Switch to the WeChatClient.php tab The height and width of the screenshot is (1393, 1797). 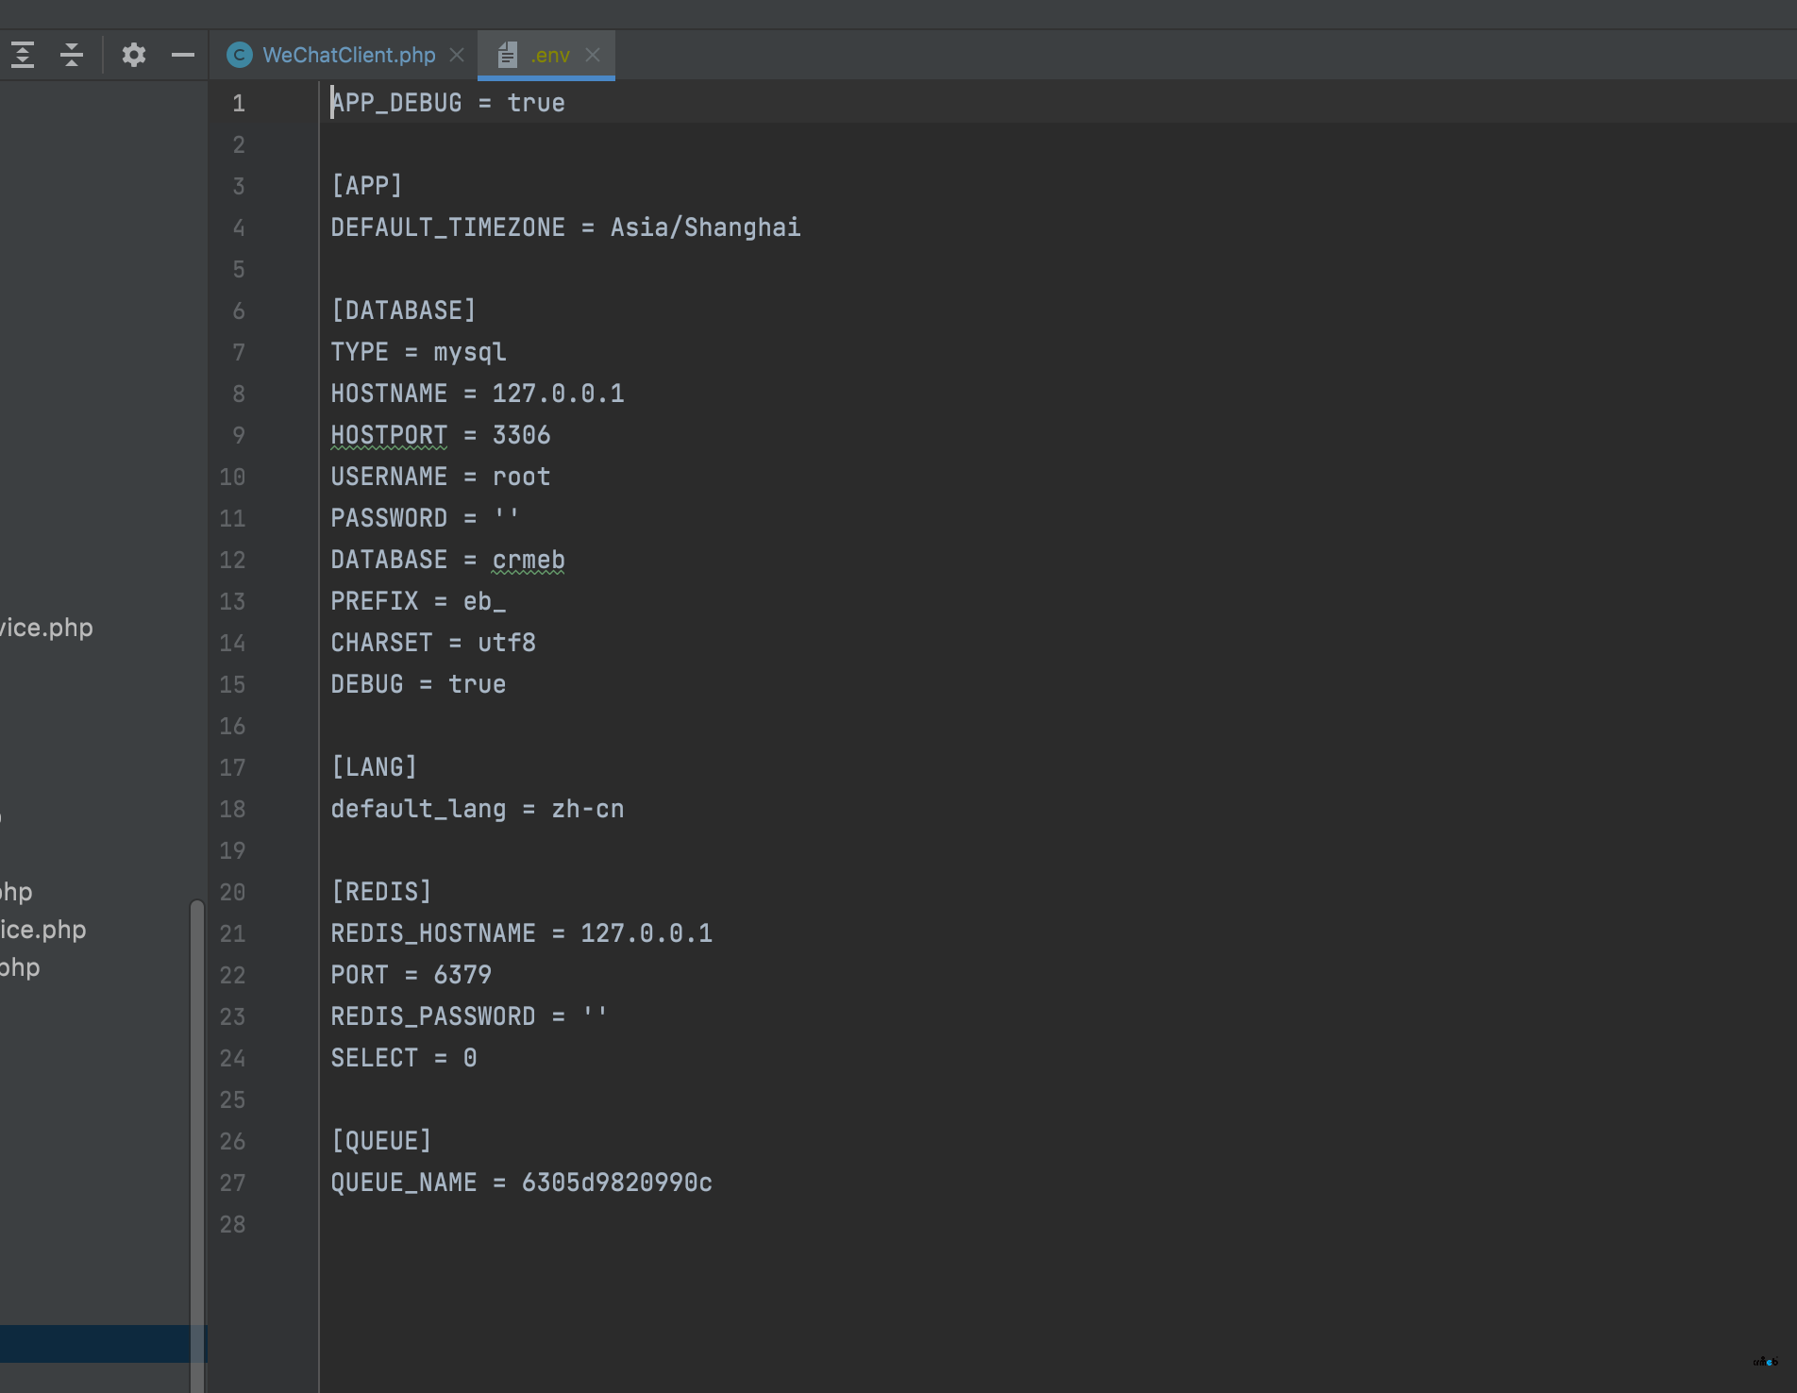pyautogui.click(x=348, y=55)
